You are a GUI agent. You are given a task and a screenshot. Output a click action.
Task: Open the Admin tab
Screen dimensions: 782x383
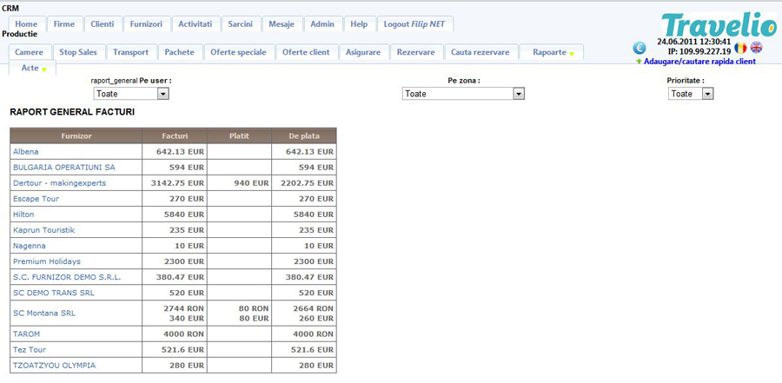pyautogui.click(x=322, y=24)
